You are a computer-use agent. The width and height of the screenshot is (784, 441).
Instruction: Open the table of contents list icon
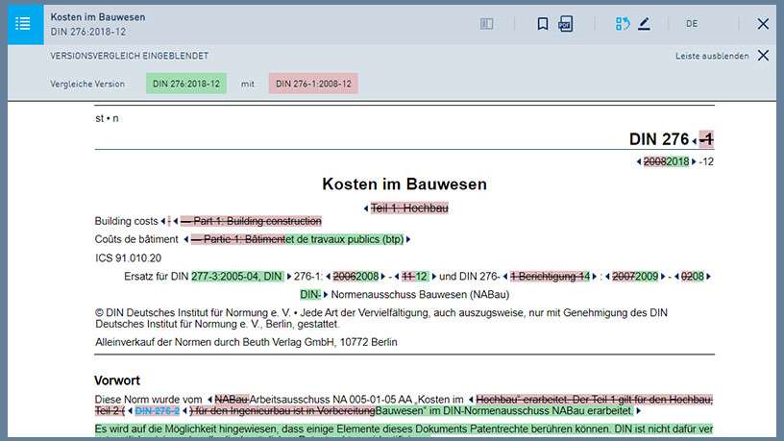(23, 23)
